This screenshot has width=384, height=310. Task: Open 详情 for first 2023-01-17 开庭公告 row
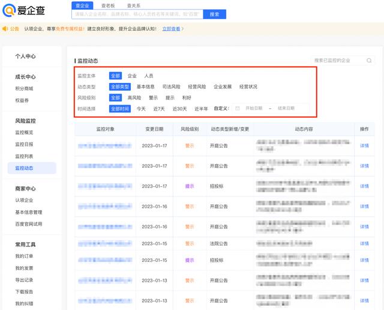click(x=364, y=145)
